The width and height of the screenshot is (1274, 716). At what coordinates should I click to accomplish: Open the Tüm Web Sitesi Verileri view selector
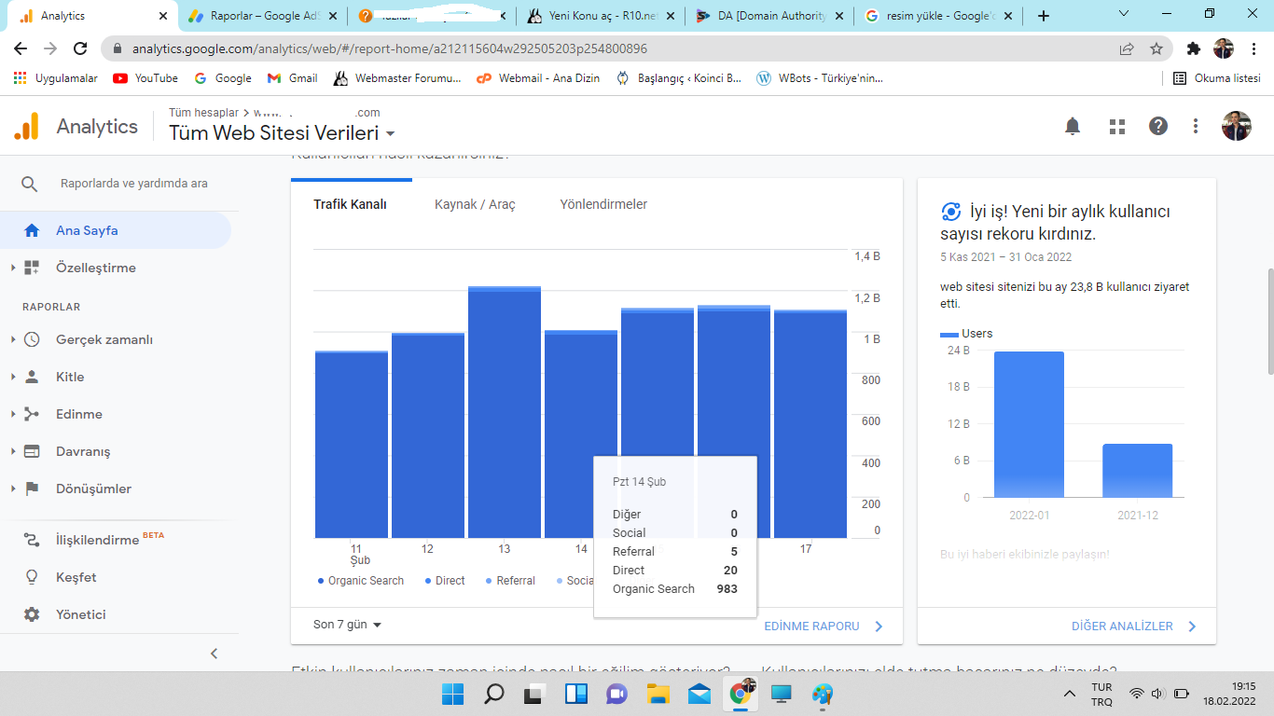[282, 133]
